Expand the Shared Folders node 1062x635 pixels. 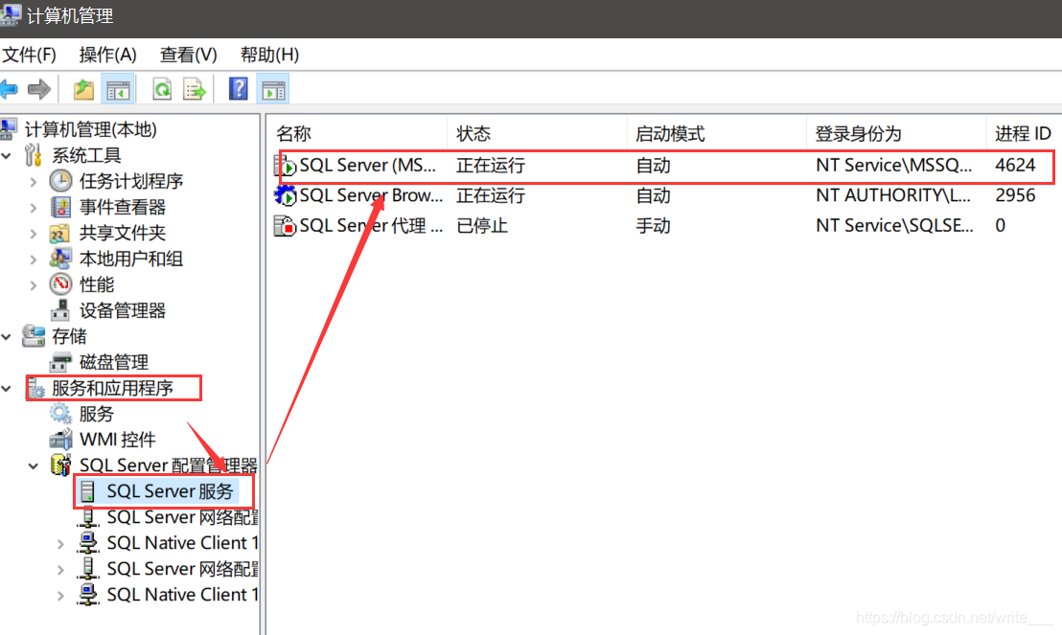coord(34,234)
